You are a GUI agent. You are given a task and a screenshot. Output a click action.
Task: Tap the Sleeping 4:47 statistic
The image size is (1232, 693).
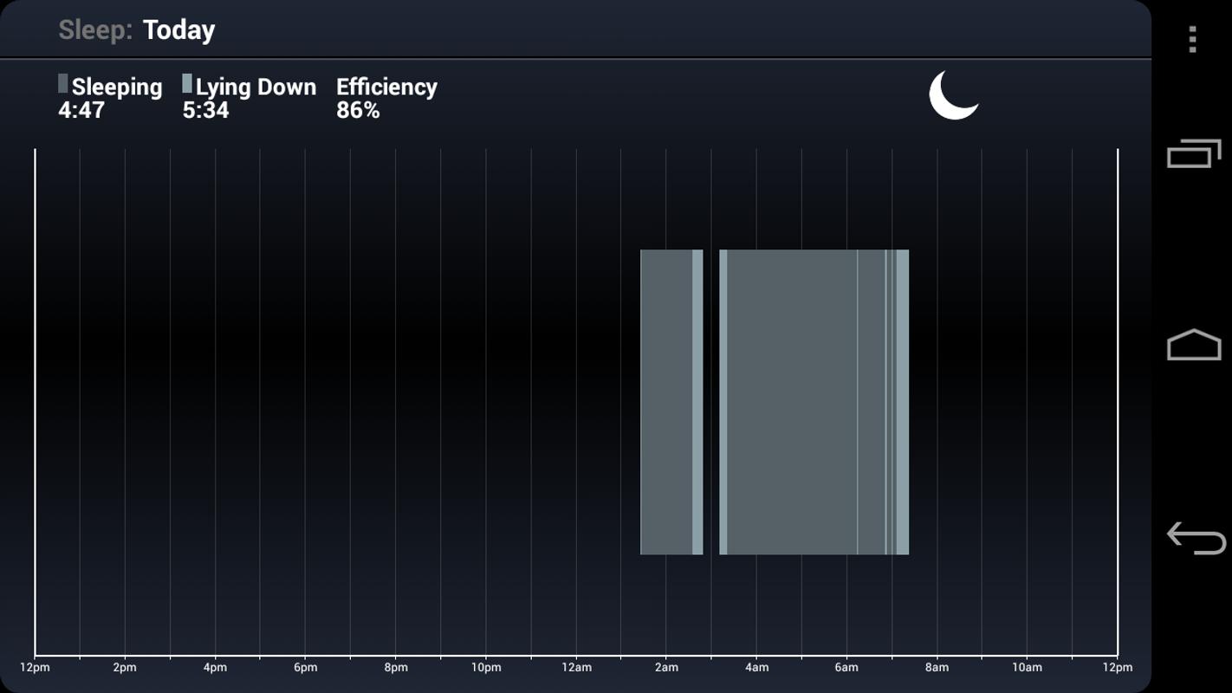tap(110, 98)
